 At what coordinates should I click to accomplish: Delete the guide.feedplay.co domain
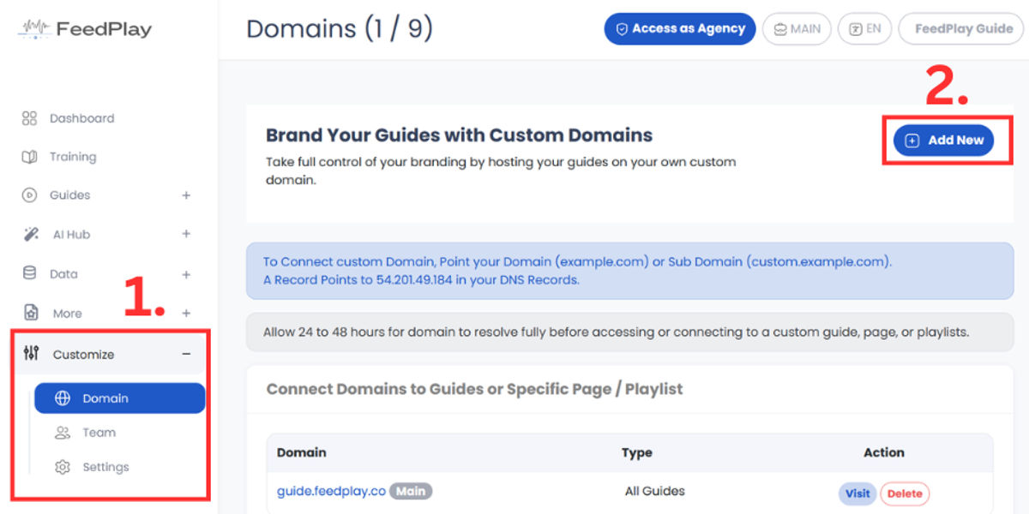click(x=905, y=493)
